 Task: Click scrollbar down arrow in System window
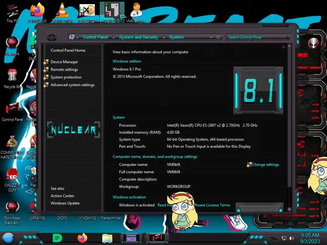tap(289, 209)
